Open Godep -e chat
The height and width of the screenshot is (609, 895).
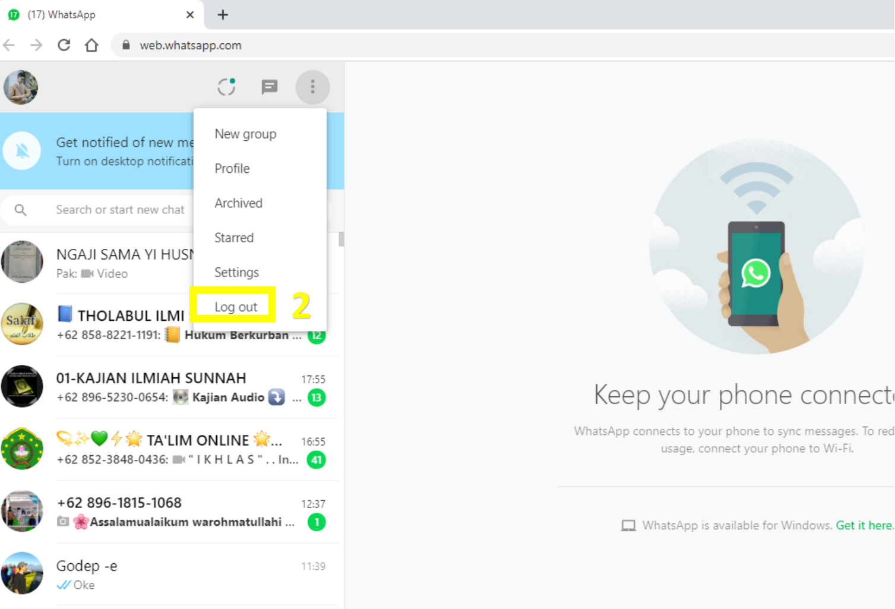click(169, 575)
